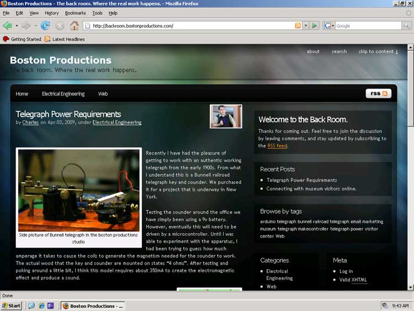The height and width of the screenshot is (311, 414).
Task: Open the History menu
Action: (x=51, y=13)
